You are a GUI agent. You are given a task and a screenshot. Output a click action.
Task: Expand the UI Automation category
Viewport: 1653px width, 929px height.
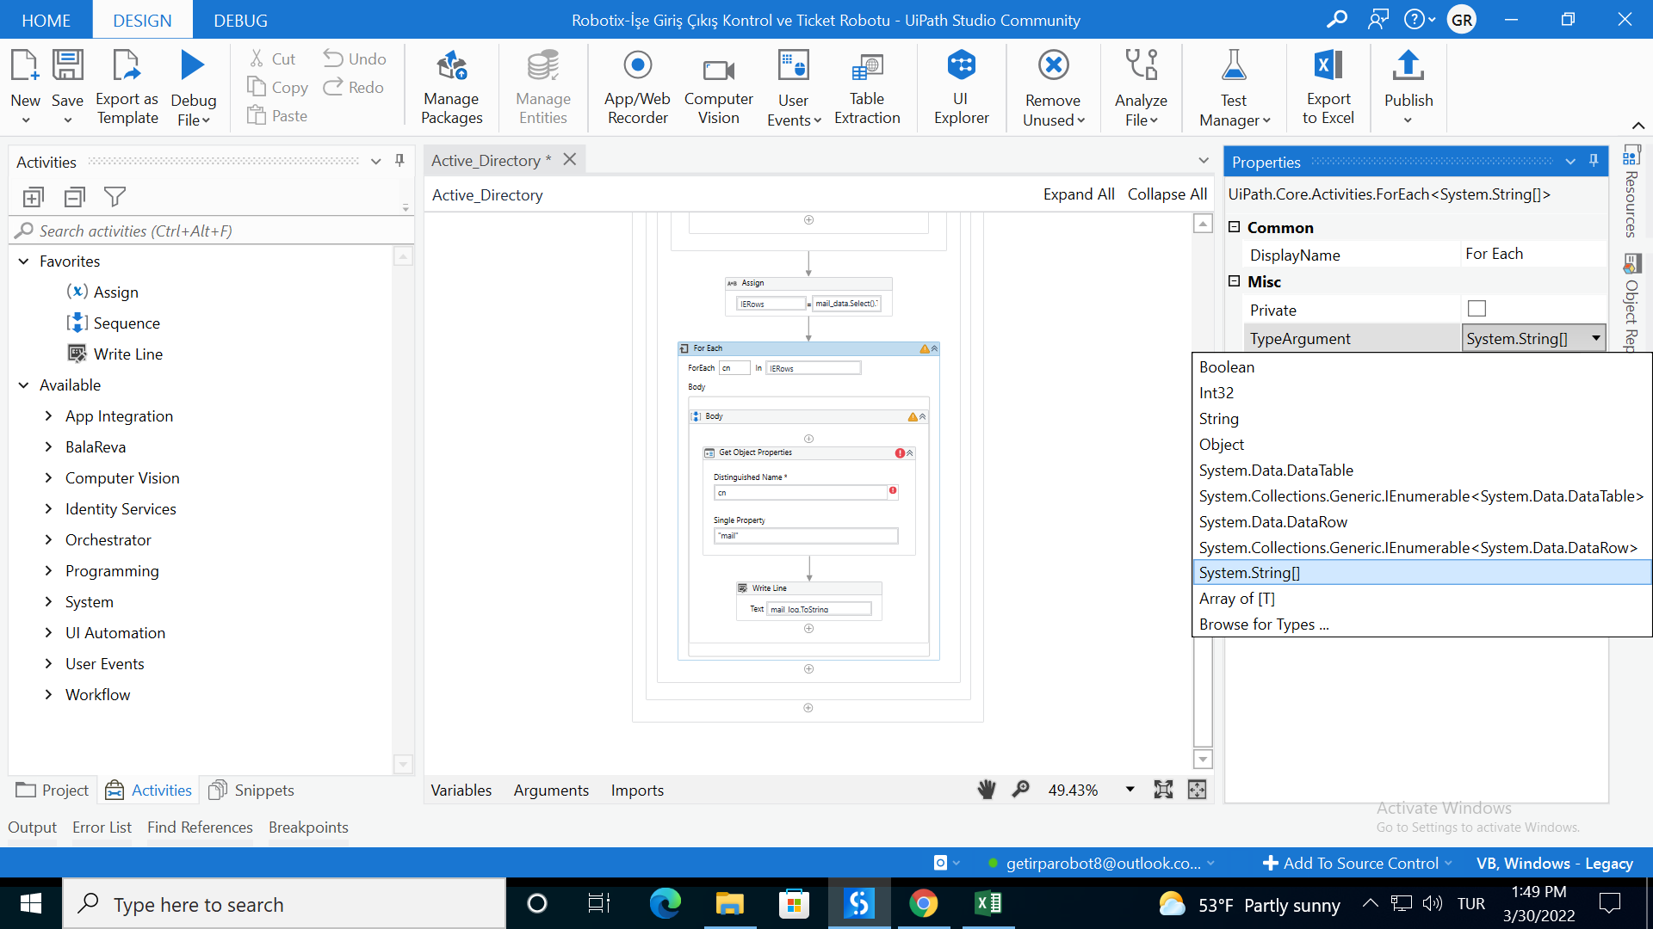click(x=48, y=633)
